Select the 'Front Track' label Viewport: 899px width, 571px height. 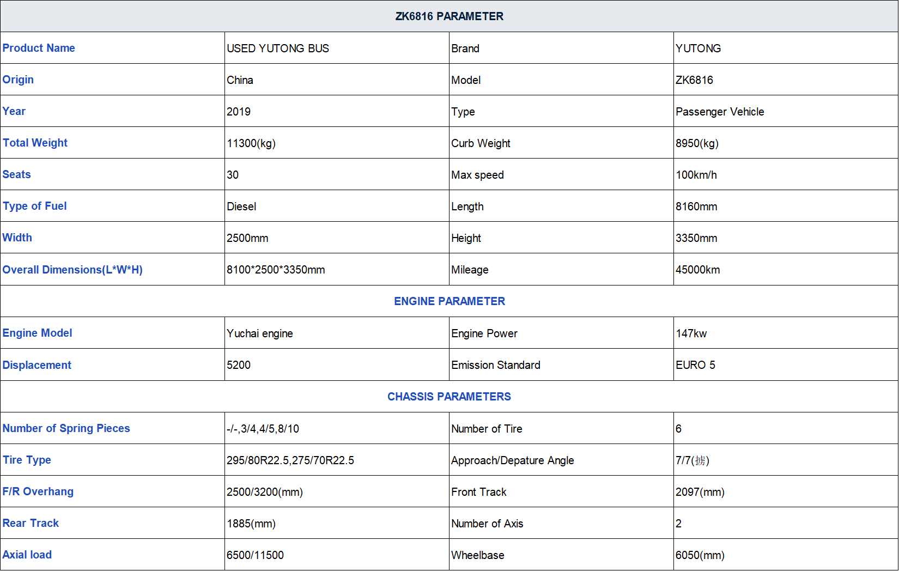point(479,492)
